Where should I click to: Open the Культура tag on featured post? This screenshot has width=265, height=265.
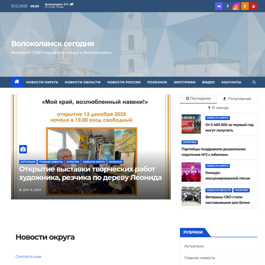click(x=73, y=162)
